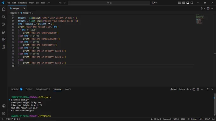The width and height of the screenshot is (216, 121).
Task: Open the Search view in activity bar
Action: (4, 17)
